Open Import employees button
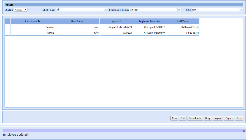 218,118
